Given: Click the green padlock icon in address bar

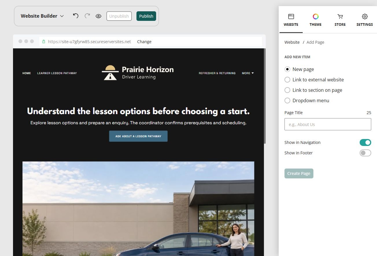Looking at the screenshot, I should pyautogui.click(x=44, y=42).
